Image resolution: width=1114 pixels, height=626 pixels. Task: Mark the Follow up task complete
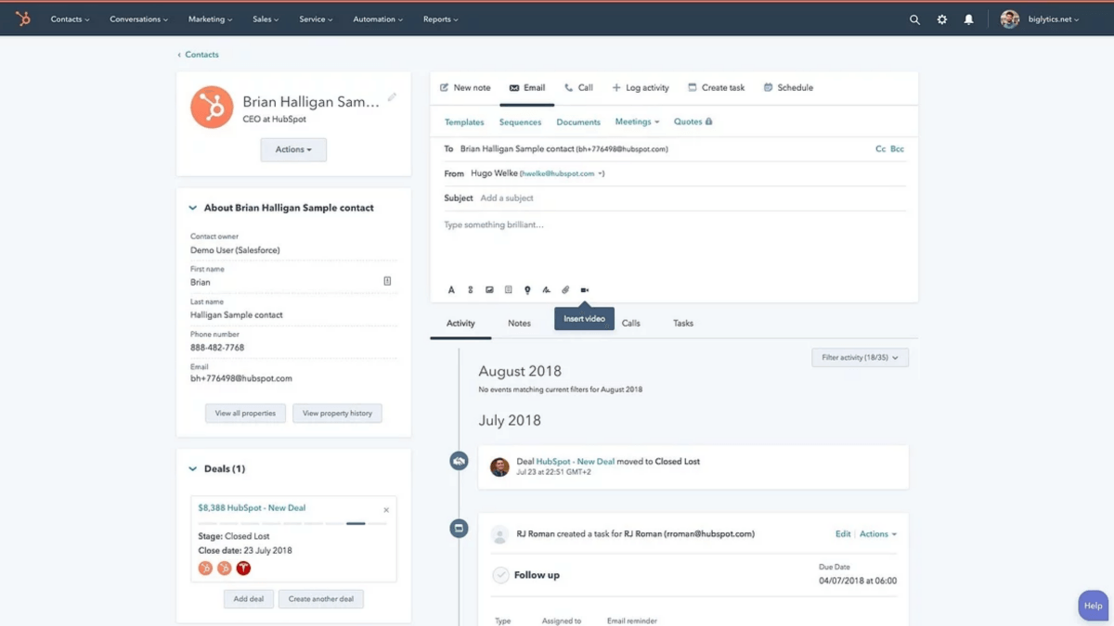[500, 575]
